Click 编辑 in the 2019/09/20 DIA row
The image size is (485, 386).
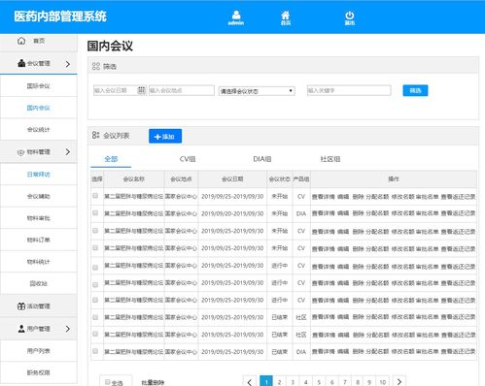343,213
